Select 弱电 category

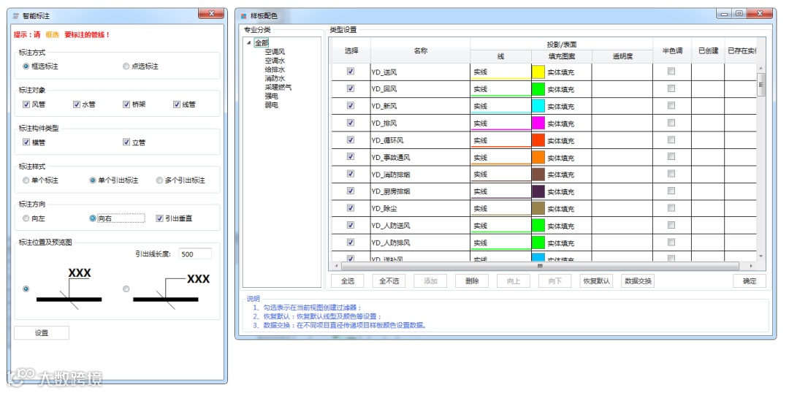(272, 105)
